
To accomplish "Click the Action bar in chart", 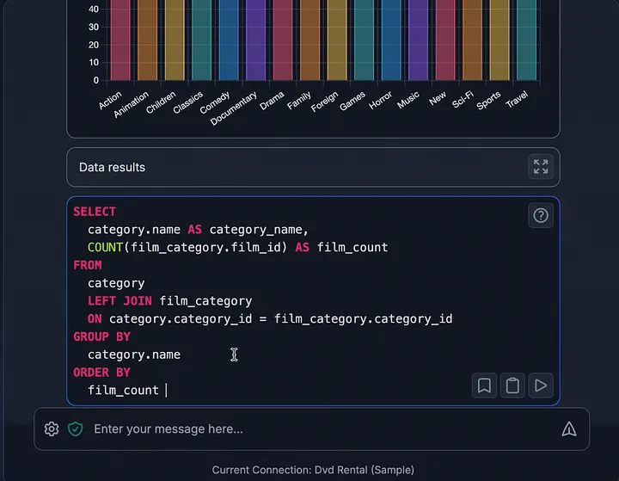I will [x=120, y=40].
